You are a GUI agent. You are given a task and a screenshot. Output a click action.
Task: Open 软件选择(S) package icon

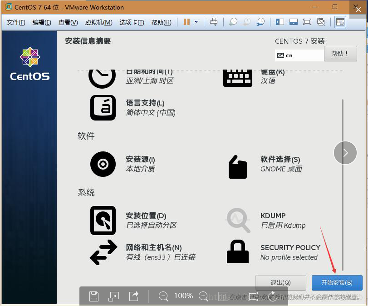tap(238, 167)
